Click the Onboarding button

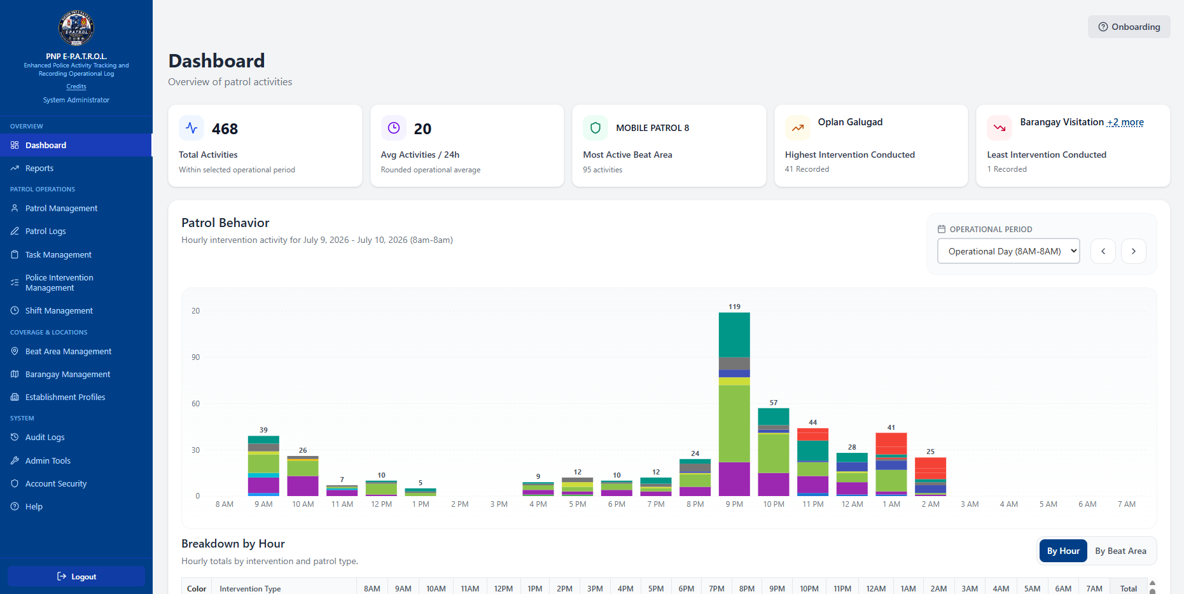pyautogui.click(x=1129, y=27)
